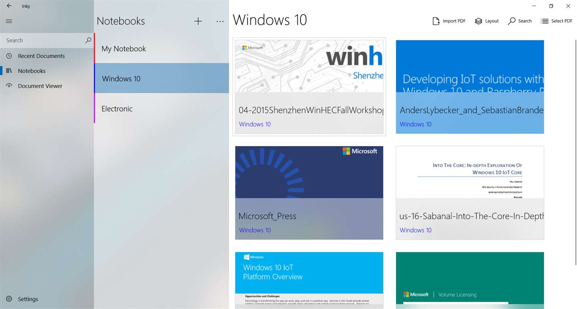Click the vertical scrollbar of the document grid
Image resolution: width=577 pixels, height=309 pixels.
(575, 152)
